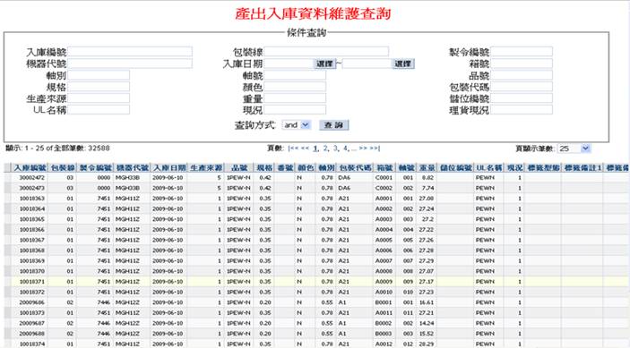Go to first page with |<< link
Image resolution: width=630 pixels, height=348 pixels.
pos(293,149)
